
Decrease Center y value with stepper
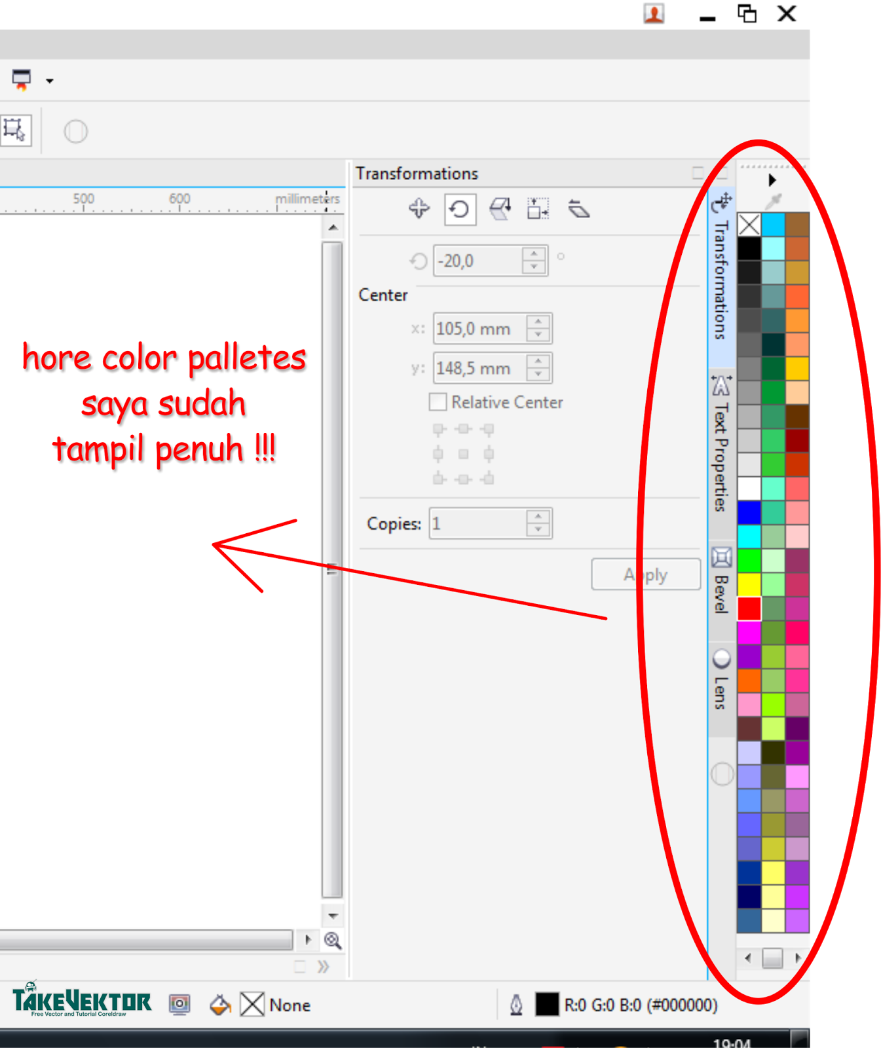tap(538, 375)
